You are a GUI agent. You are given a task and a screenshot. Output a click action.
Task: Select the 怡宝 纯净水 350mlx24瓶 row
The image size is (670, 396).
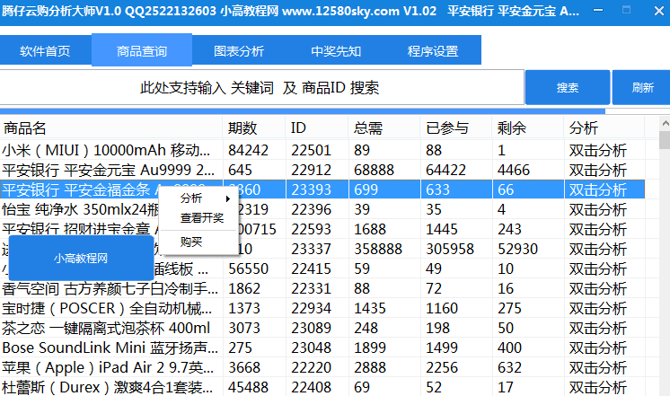click(322, 209)
